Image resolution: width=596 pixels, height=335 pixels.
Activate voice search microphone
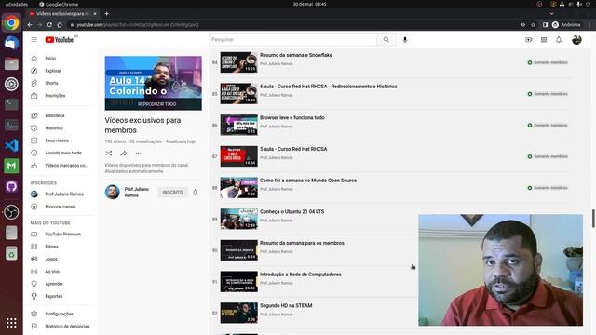click(405, 39)
